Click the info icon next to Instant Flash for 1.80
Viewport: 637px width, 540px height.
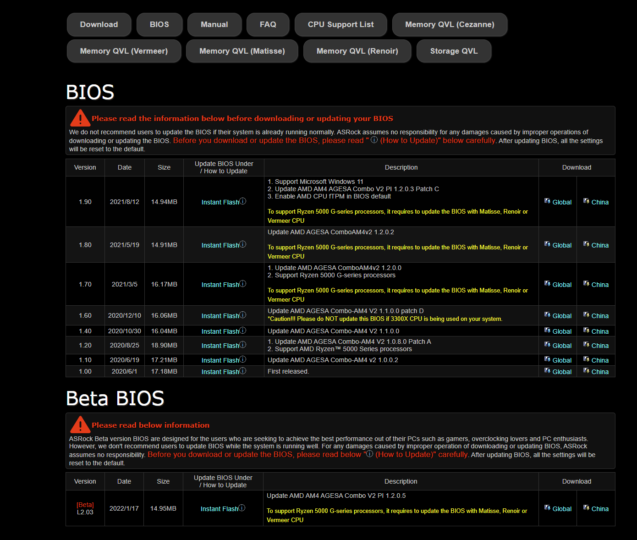coord(243,244)
